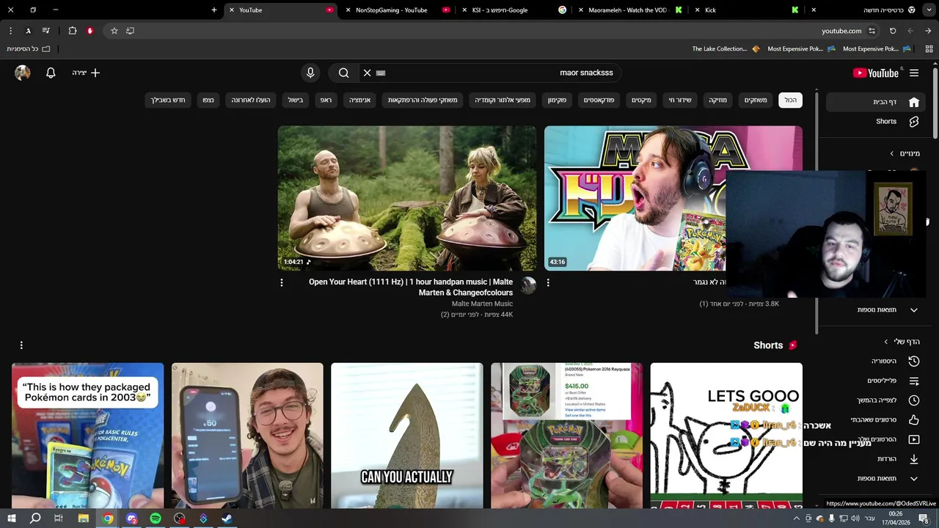Open the LETS GOOO short
The height and width of the screenshot is (528, 939).
tap(726, 436)
